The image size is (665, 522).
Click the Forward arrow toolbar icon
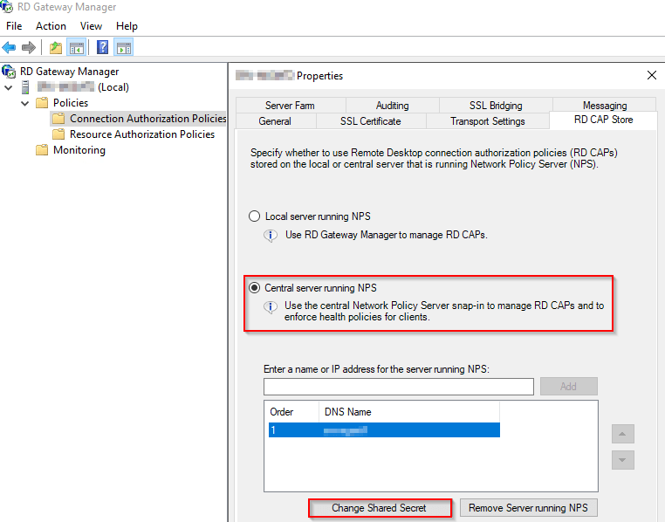coord(29,47)
